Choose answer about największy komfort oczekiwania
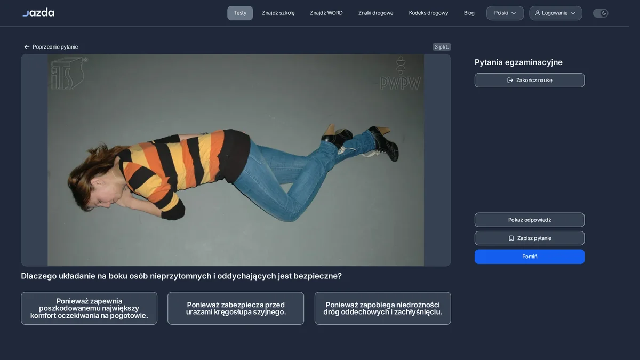The width and height of the screenshot is (640, 360). point(89,308)
